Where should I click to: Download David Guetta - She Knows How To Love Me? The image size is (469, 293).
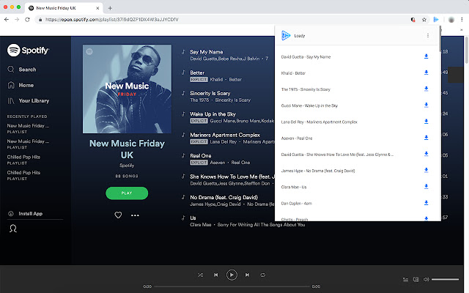pyautogui.click(x=426, y=155)
